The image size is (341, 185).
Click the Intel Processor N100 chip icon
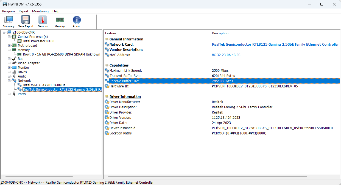(x=19, y=41)
